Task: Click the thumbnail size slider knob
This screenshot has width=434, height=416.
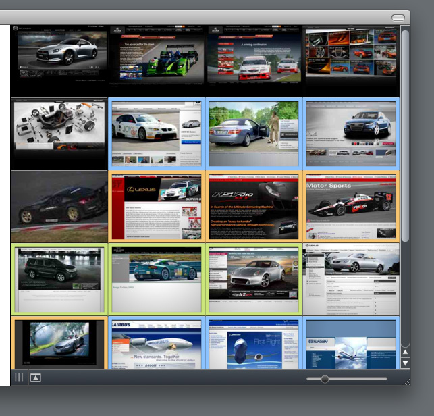Action: 325,379
